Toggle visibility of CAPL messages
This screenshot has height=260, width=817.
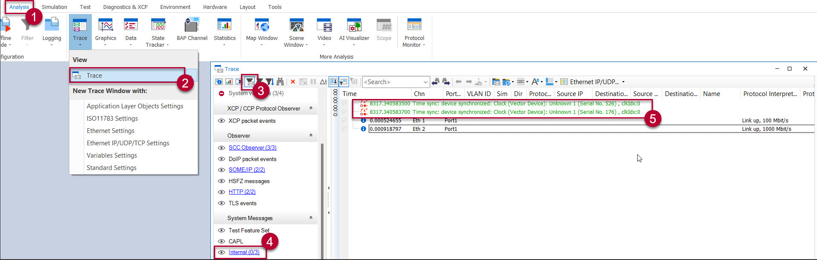[x=221, y=241]
